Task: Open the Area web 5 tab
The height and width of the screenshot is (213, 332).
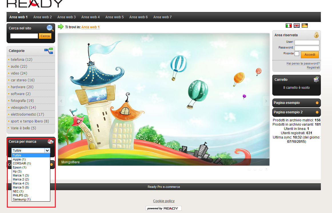Action: [115, 17]
